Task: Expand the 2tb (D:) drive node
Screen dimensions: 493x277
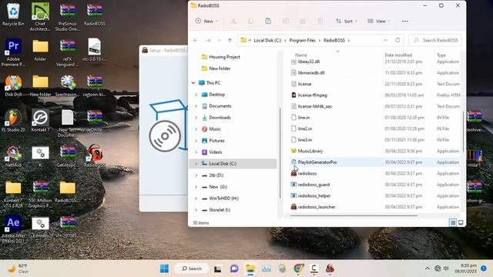Action: (196, 175)
